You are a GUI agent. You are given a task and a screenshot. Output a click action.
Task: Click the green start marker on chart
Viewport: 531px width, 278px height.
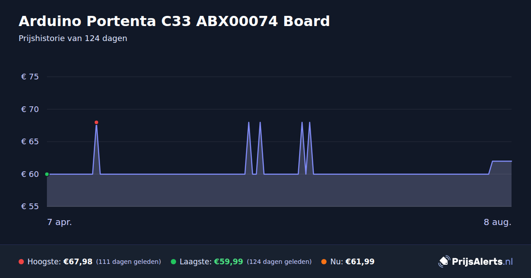(47, 174)
